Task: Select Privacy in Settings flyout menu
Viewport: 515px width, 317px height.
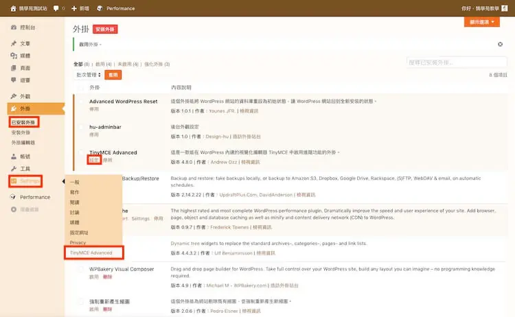Action: [78, 243]
